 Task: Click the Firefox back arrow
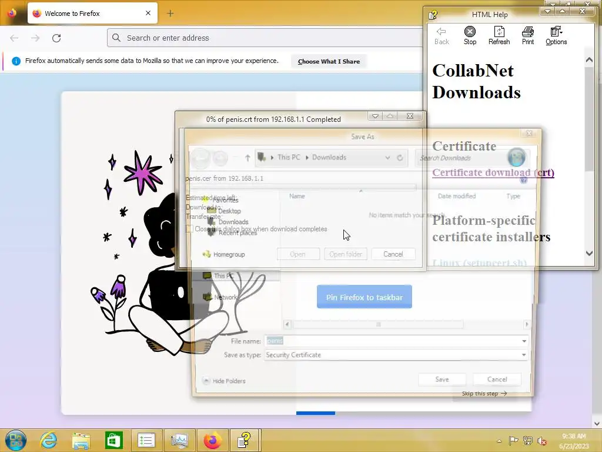click(x=14, y=38)
